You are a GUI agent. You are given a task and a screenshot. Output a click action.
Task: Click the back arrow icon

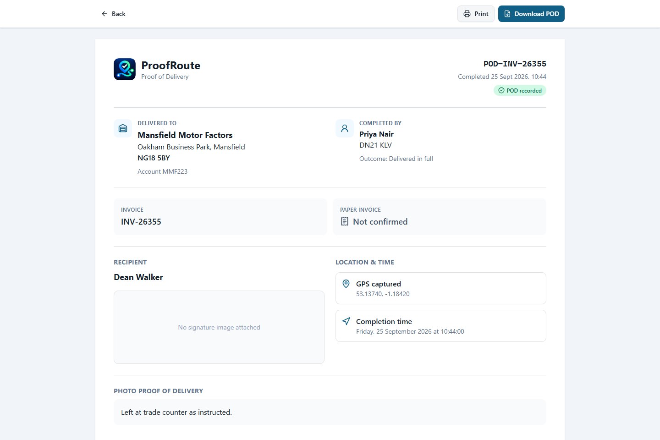[x=104, y=14]
